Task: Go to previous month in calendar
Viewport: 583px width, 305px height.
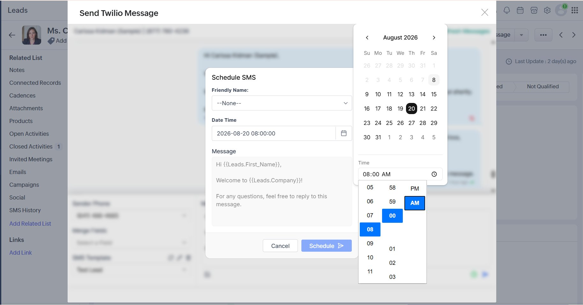Action: pos(367,38)
